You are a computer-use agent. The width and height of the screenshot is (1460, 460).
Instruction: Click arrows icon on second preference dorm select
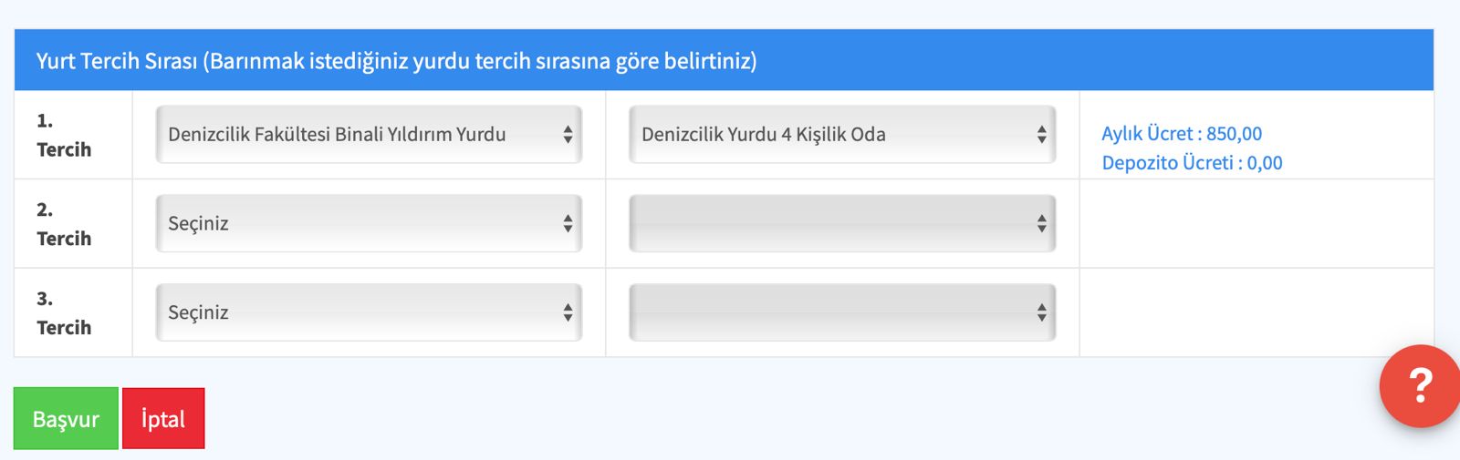(x=568, y=224)
